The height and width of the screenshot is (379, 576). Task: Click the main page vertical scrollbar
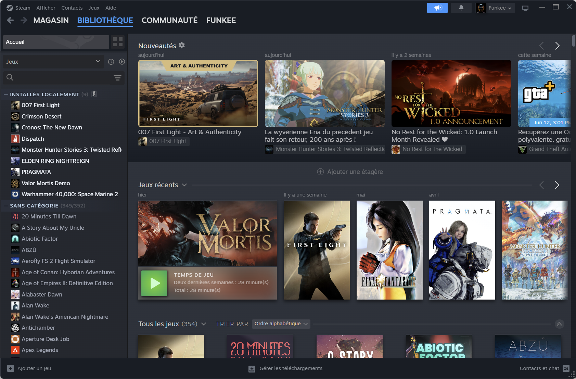pyautogui.click(x=574, y=40)
